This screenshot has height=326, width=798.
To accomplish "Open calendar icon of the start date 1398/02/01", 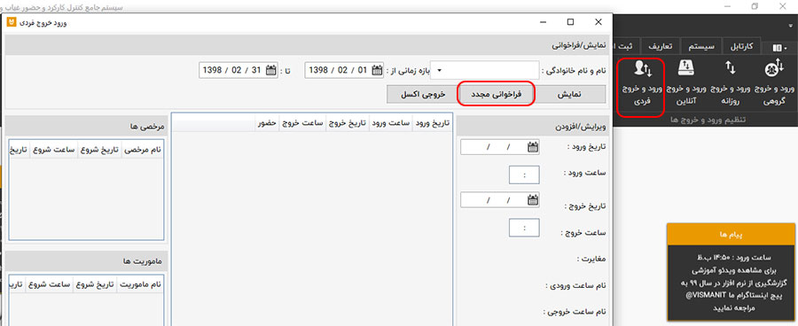I will pos(378,70).
